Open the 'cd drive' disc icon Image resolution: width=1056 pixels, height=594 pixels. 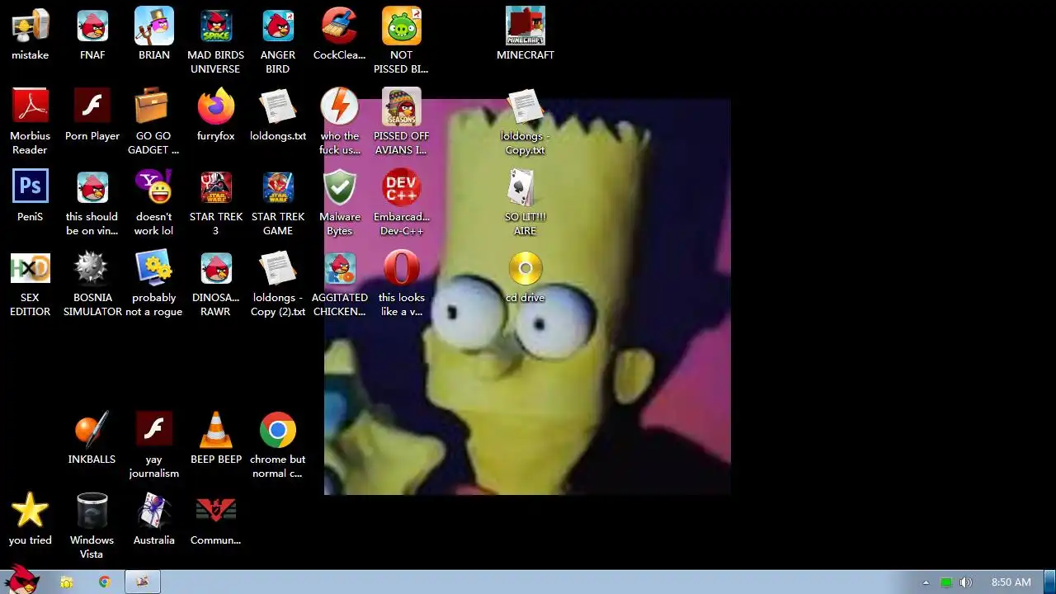point(526,277)
